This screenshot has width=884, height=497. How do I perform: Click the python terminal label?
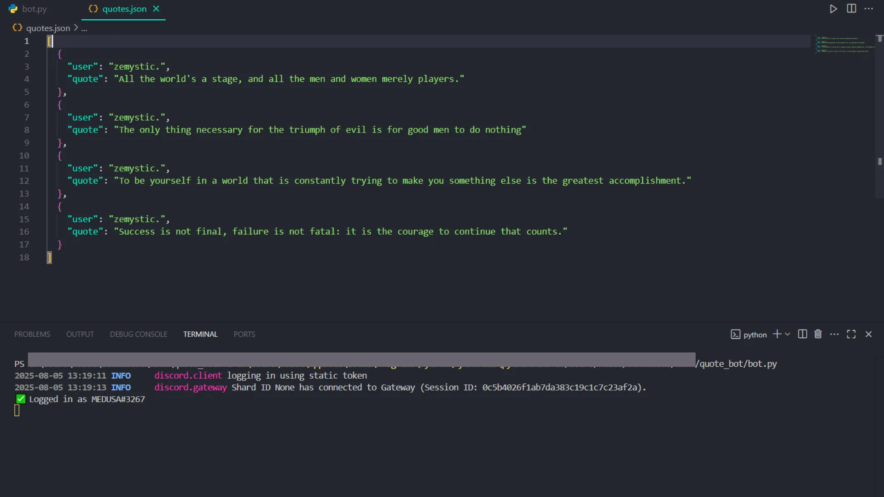click(x=755, y=335)
